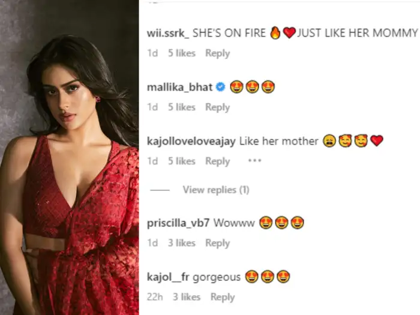Open mallika_bhat profile username

[x=179, y=87]
